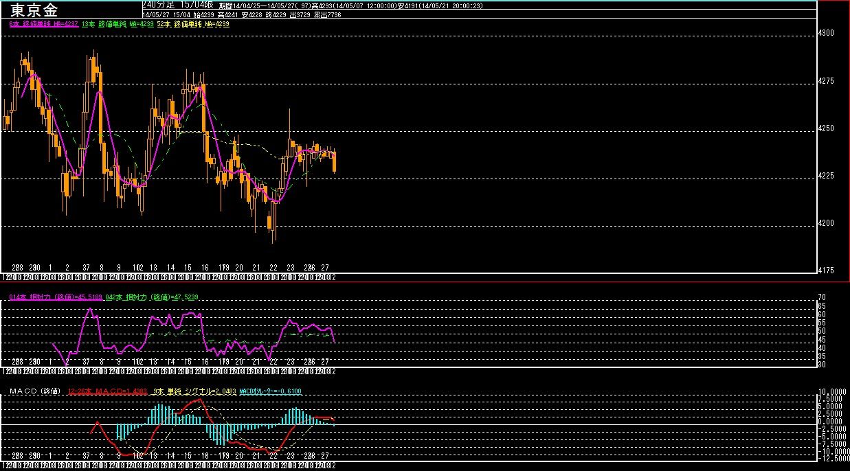The image size is (850, 471).
Task: Open the 014本 相対力 (終値)=45.5189 legend
Action: (x=56, y=297)
